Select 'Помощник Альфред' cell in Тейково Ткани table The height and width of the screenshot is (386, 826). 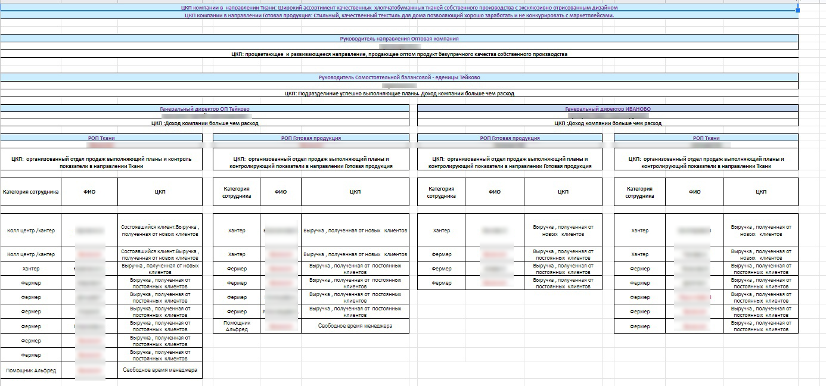point(30,371)
